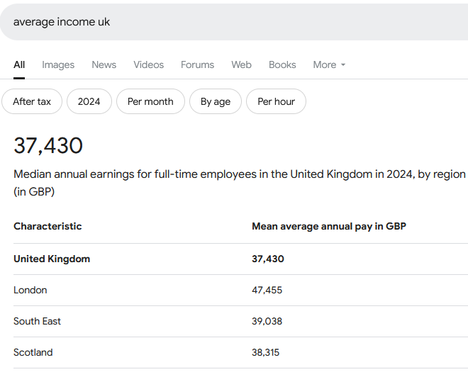Choose the 'Per month' filter chip
Image resolution: width=468 pixels, height=372 pixels.
[150, 101]
